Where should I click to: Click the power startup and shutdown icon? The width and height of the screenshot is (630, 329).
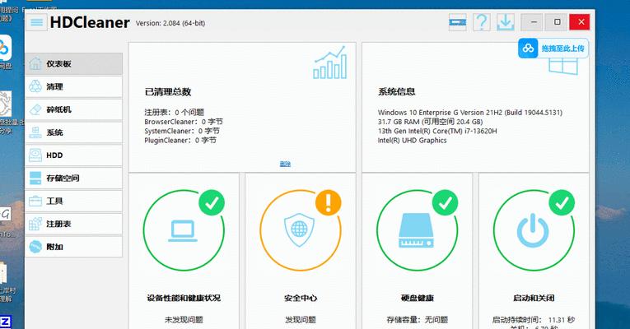tap(533, 230)
